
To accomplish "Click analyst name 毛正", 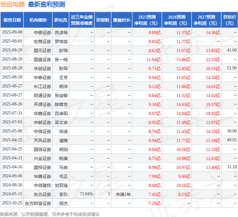I will coord(63,176).
